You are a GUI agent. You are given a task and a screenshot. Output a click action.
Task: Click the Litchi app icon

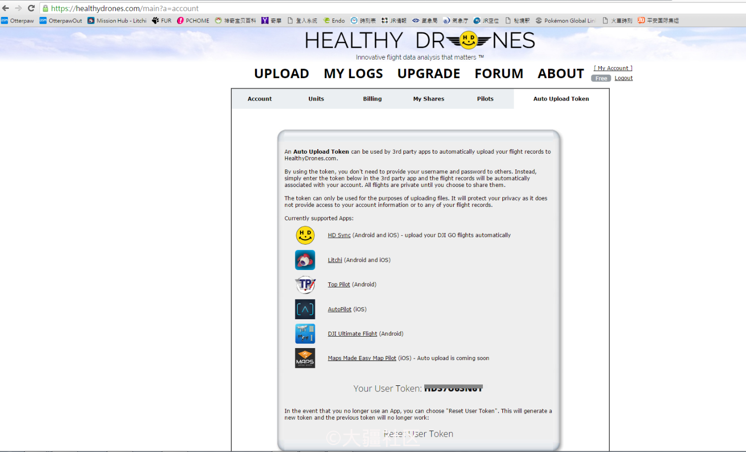coord(305,260)
